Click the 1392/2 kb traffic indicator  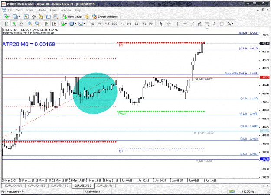click(x=248, y=192)
